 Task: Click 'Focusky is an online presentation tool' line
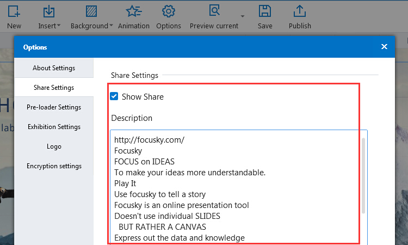[182, 205]
